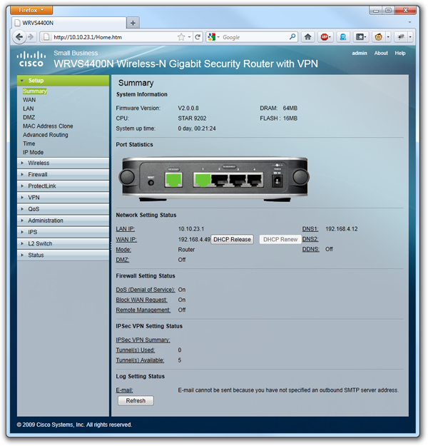Image resolution: width=428 pixels, height=446 pixels.
Task: Expand the VPN menu section
Action: pos(63,198)
